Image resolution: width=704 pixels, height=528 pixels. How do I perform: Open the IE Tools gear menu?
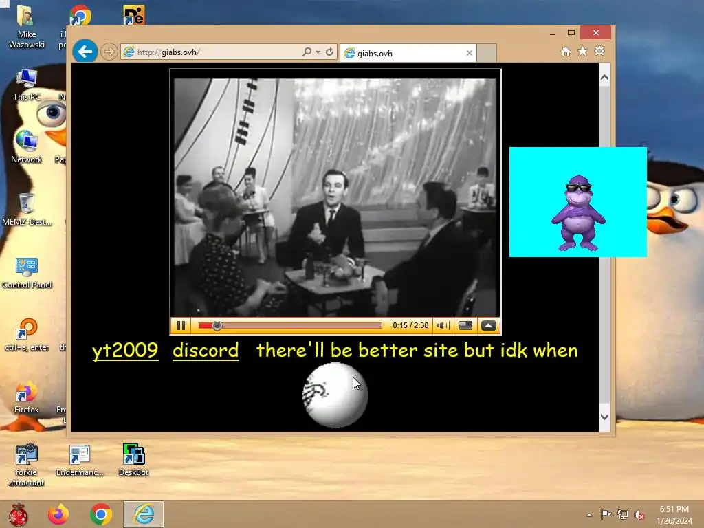(599, 51)
